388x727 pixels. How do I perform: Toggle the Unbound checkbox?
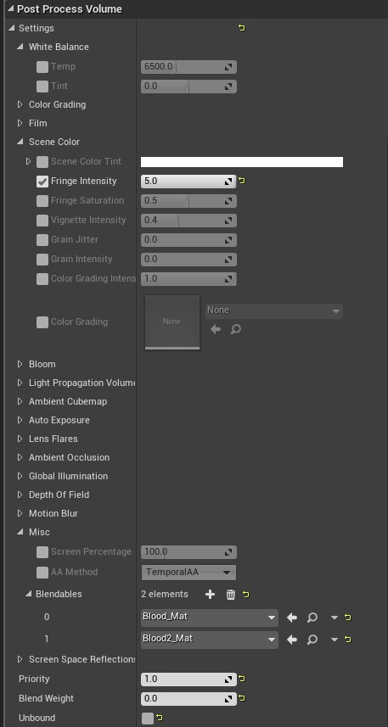coord(148,719)
